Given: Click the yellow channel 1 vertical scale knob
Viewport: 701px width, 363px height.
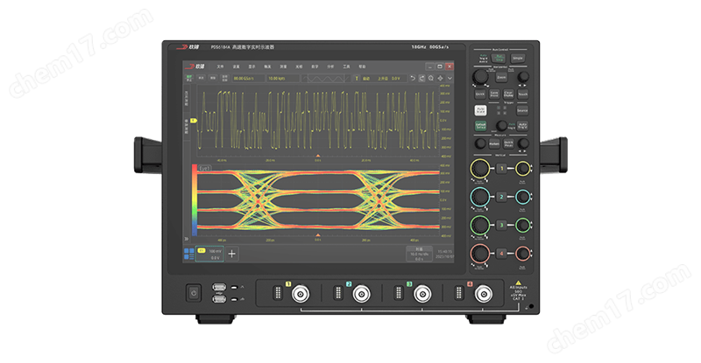Looking at the screenshot, I should pos(480,167).
